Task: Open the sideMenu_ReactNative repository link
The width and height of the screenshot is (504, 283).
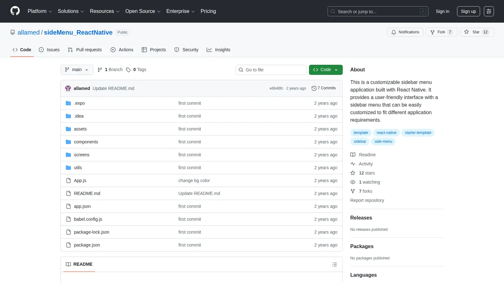Action: (x=78, y=32)
